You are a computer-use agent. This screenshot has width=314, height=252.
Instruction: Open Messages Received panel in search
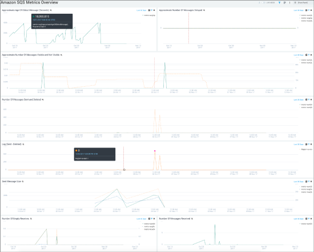[307, 219]
